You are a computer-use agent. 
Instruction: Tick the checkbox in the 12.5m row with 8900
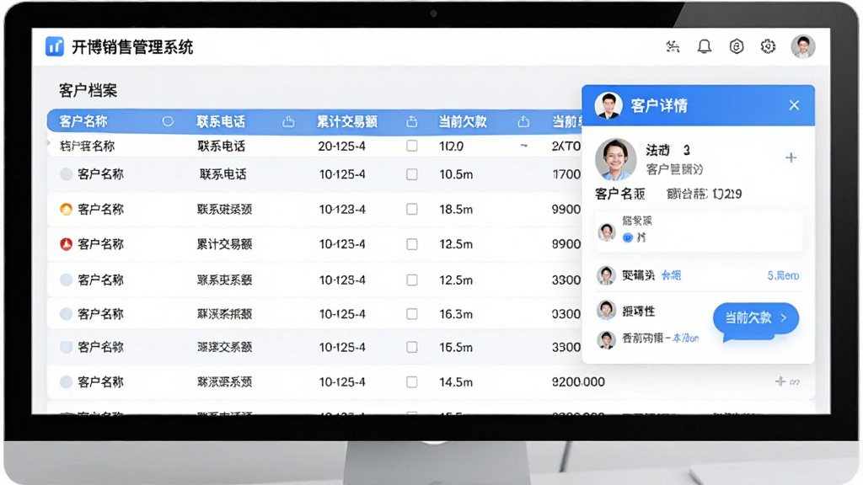click(x=411, y=244)
